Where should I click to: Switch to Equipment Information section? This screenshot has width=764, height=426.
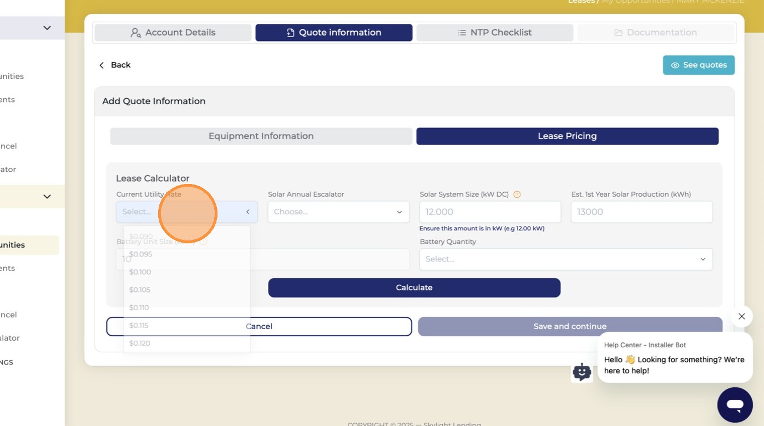coord(261,136)
